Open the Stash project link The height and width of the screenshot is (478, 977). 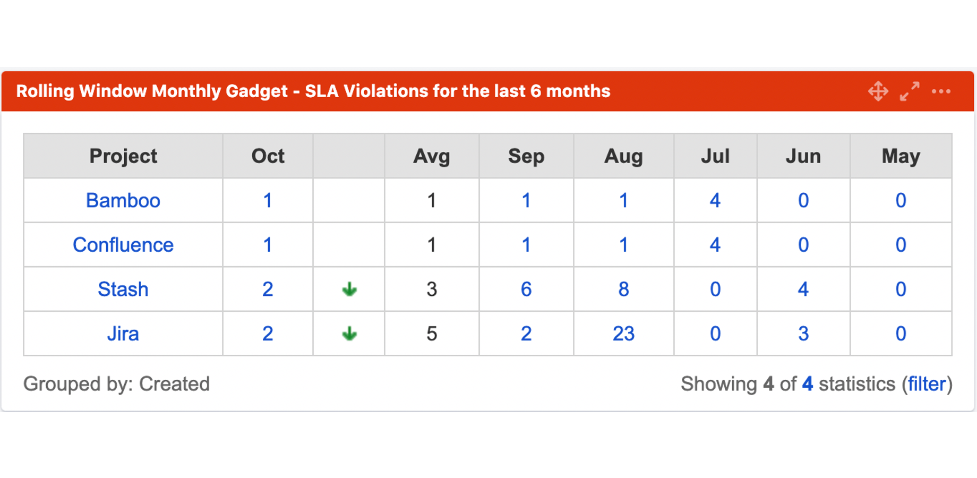click(123, 289)
